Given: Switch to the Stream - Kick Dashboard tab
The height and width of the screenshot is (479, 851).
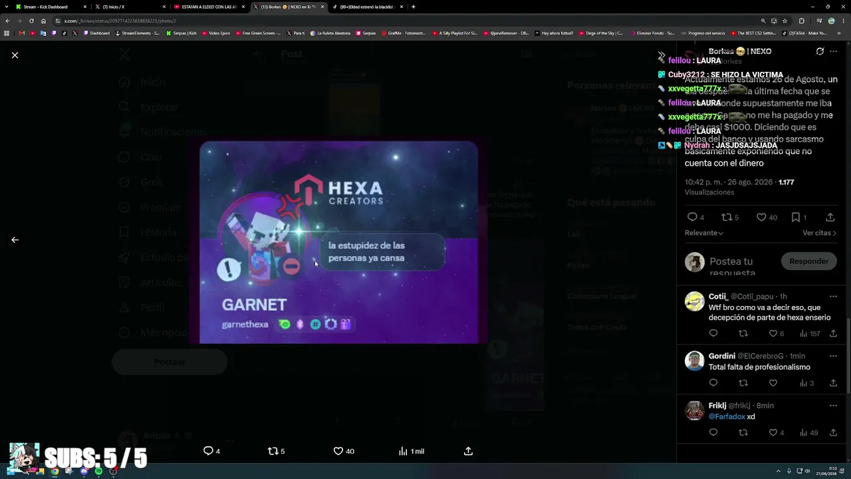Looking at the screenshot, I should pyautogui.click(x=51, y=7).
